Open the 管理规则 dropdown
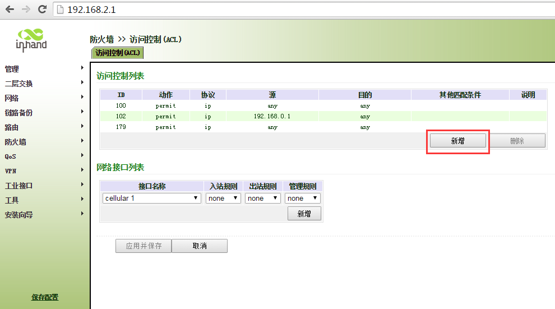 point(302,198)
